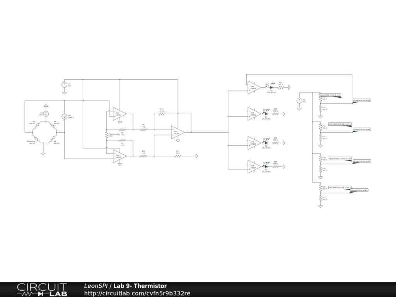Screen dimensions: 396x297
Task: Select the V1 15 V voltage source
Action: (65, 85)
